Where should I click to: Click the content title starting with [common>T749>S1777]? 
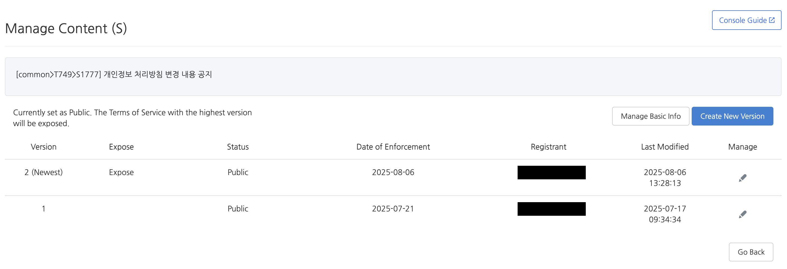pos(114,74)
